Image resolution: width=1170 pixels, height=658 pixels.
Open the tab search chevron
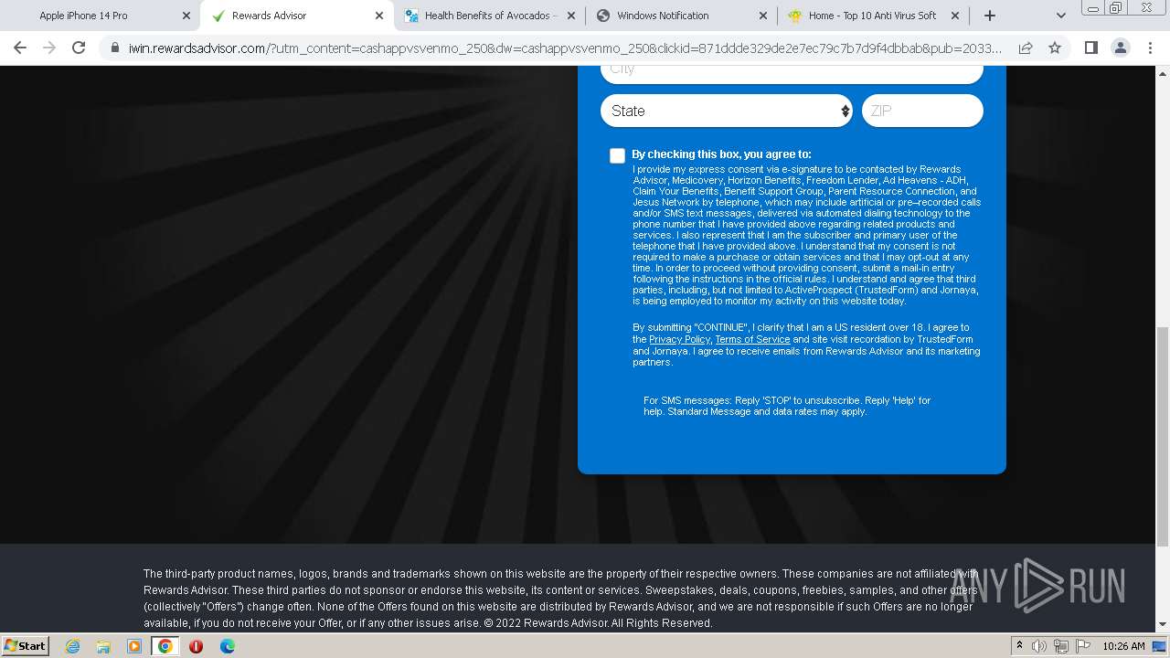point(1060,16)
